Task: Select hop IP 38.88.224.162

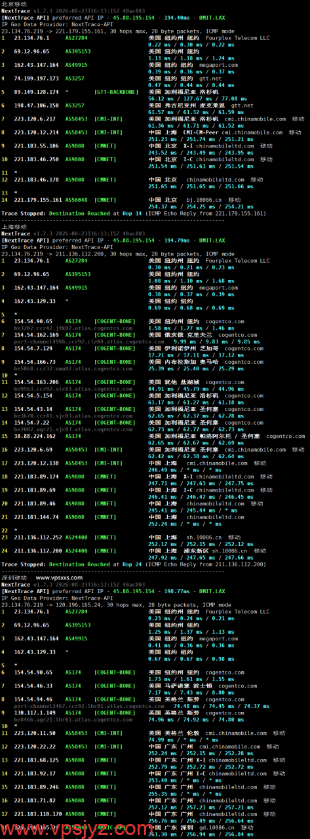Action: click(x=36, y=437)
